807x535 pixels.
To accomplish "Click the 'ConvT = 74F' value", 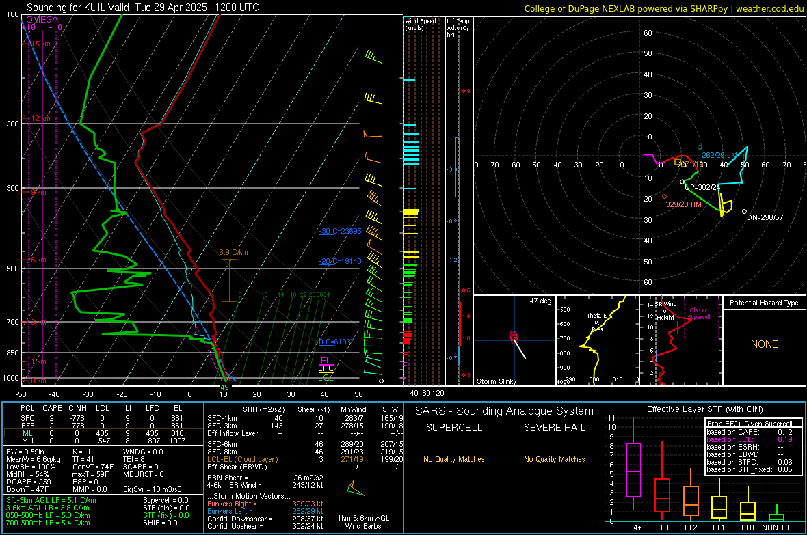I will tap(92, 467).
